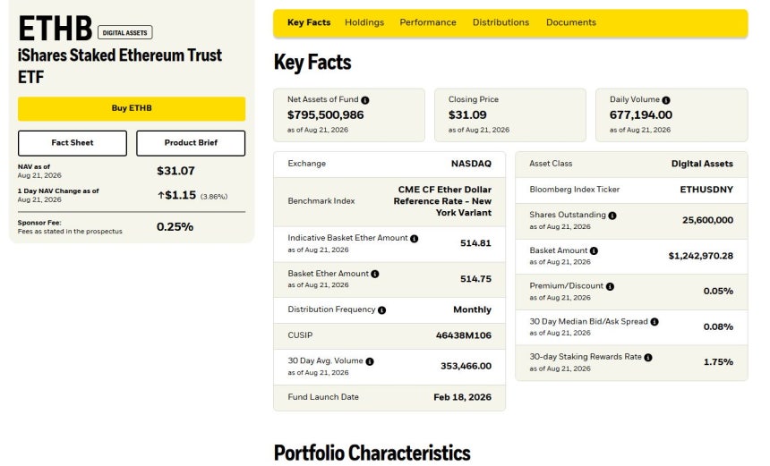Click the value 514.75

point(475,279)
